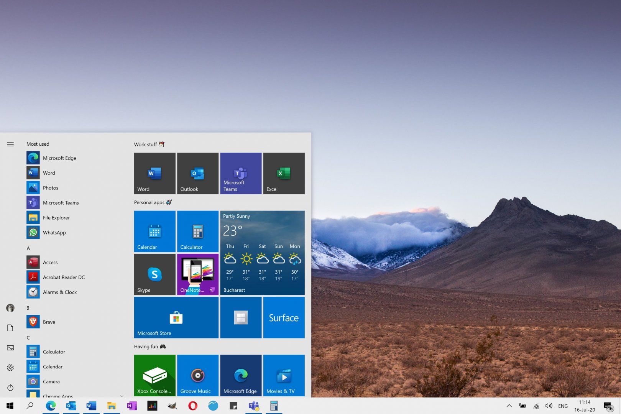
Task: Switch to Word on the taskbar
Action: 91,406
